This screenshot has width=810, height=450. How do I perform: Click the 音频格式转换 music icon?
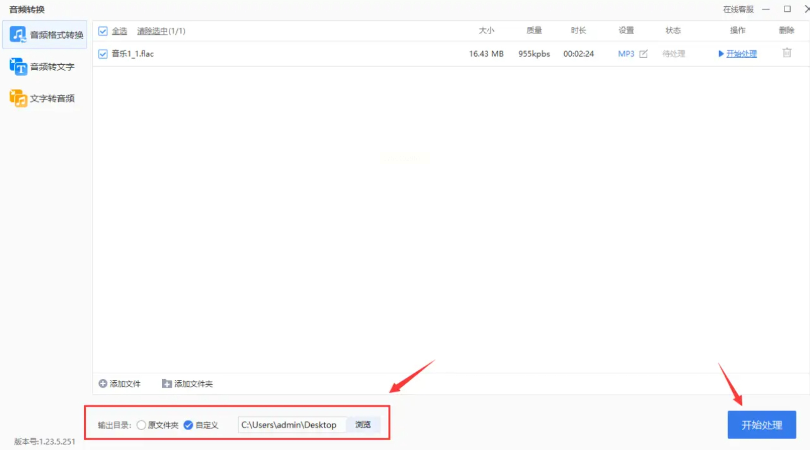17,34
